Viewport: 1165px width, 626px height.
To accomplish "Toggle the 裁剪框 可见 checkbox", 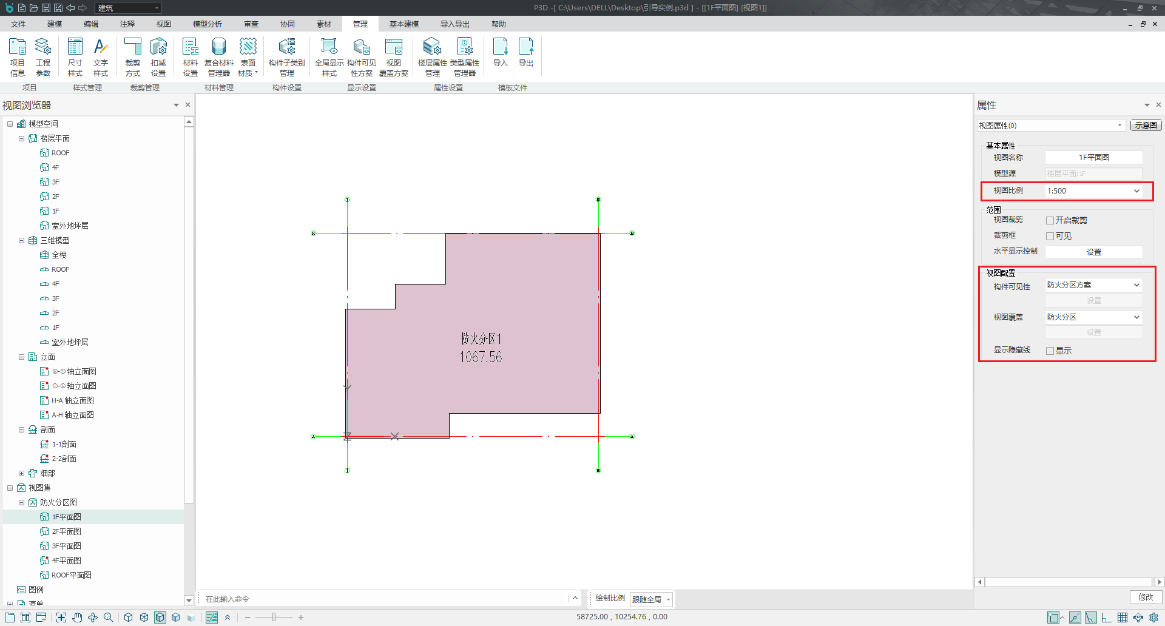I will click(1050, 237).
